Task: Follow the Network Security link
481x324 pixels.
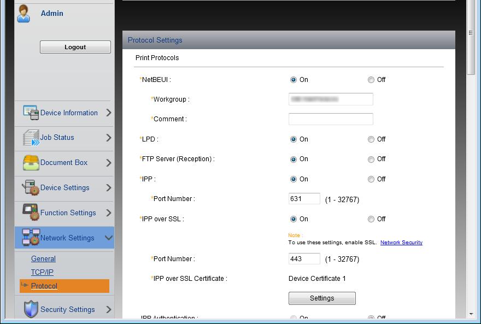Action: [401, 243]
